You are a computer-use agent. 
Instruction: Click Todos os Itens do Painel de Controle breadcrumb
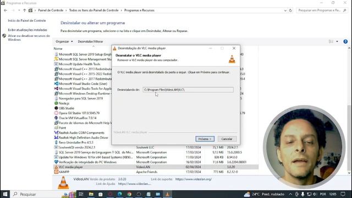point(94,10)
